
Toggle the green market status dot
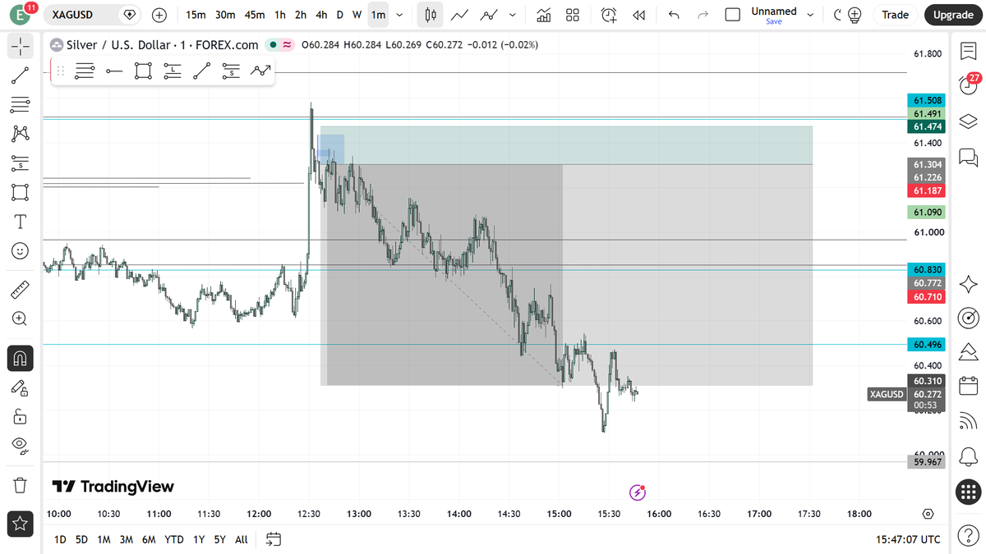272,45
